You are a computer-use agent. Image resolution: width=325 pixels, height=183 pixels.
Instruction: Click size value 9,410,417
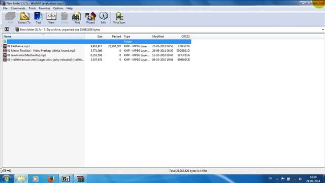96,46
